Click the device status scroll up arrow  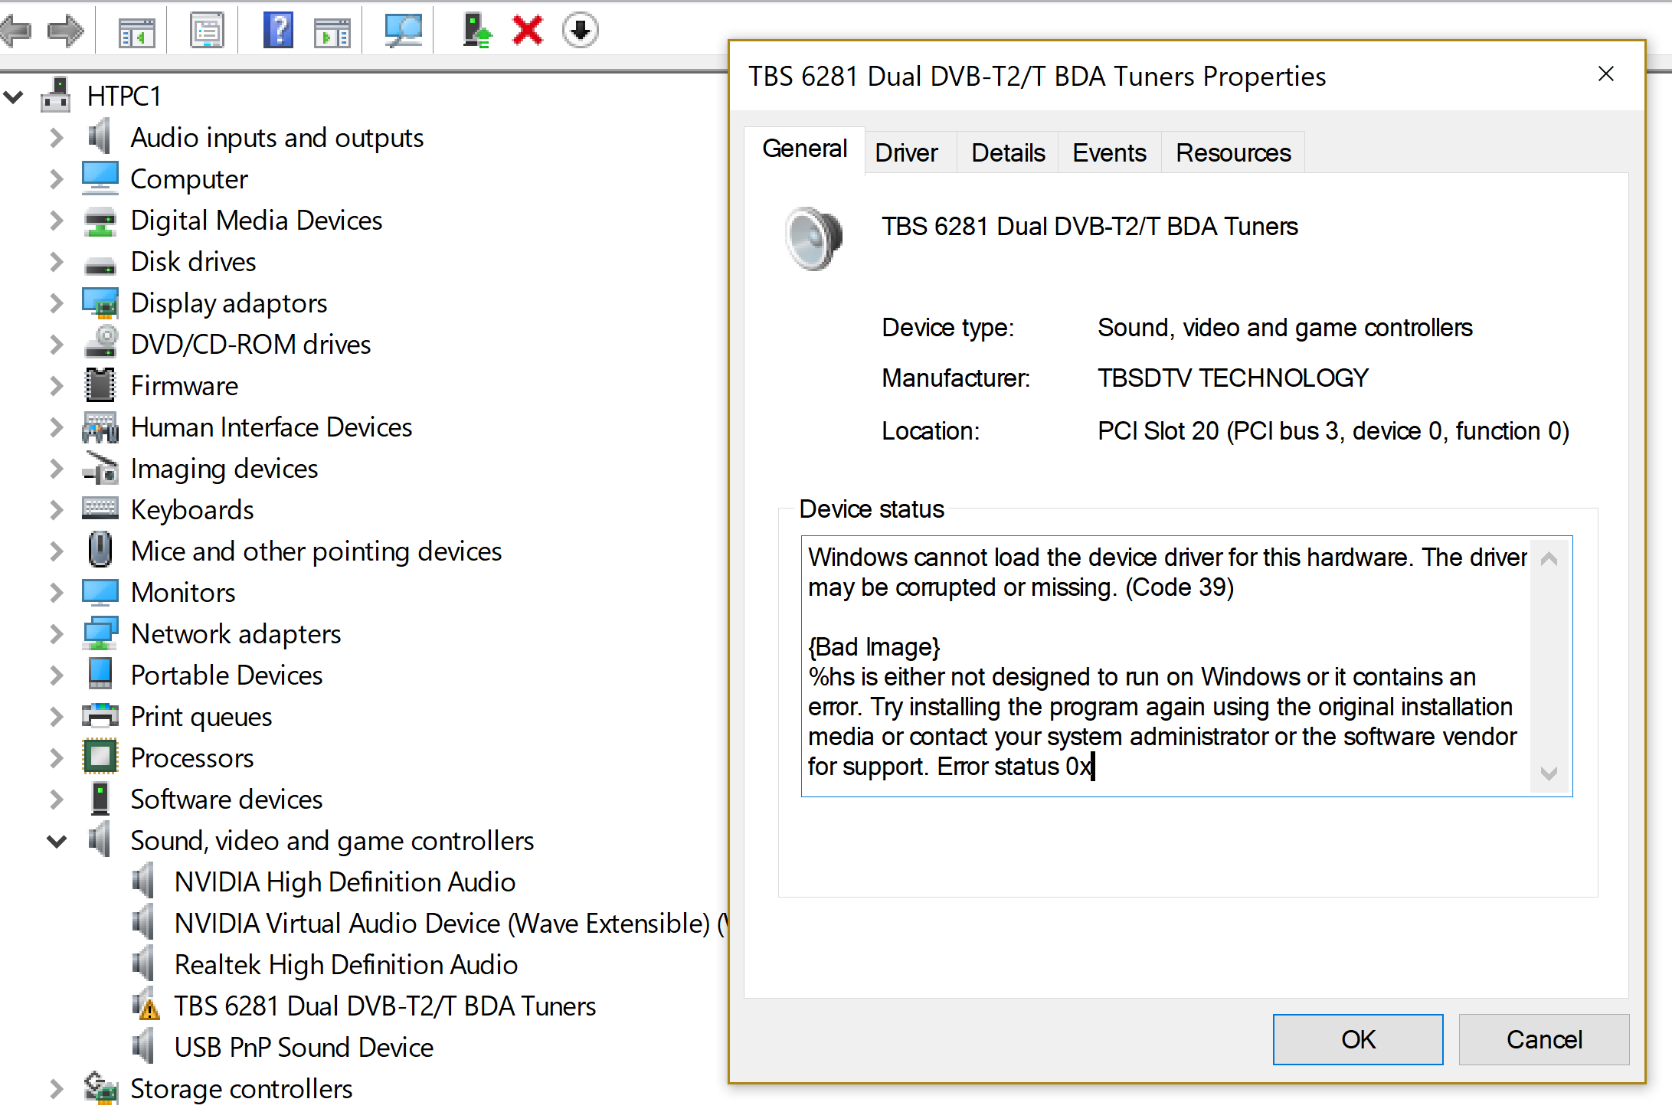[1549, 559]
